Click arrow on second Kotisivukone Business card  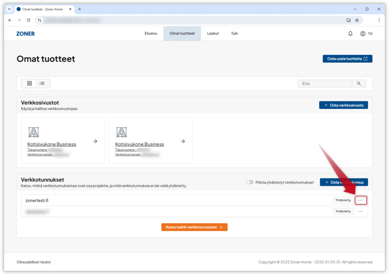(x=183, y=141)
